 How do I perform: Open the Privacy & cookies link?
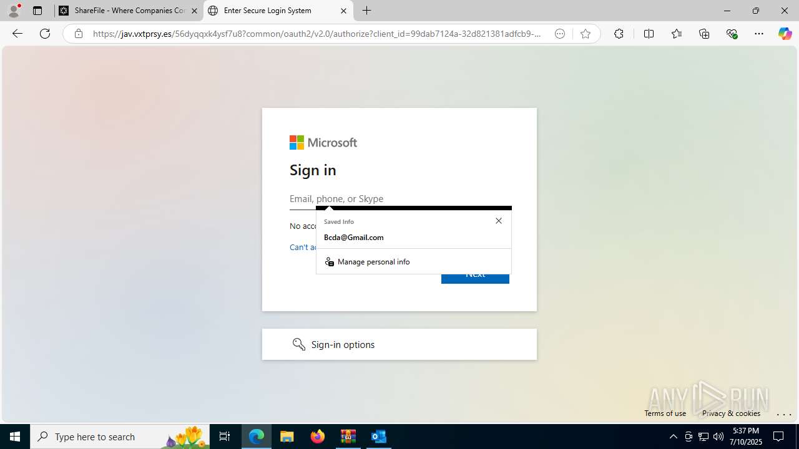(731, 413)
